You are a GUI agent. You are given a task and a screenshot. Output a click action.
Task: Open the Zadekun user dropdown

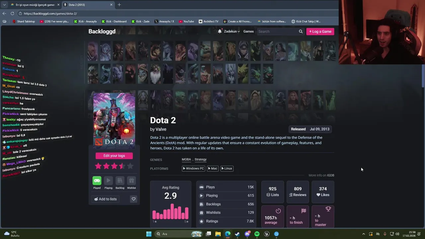pyautogui.click(x=232, y=32)
